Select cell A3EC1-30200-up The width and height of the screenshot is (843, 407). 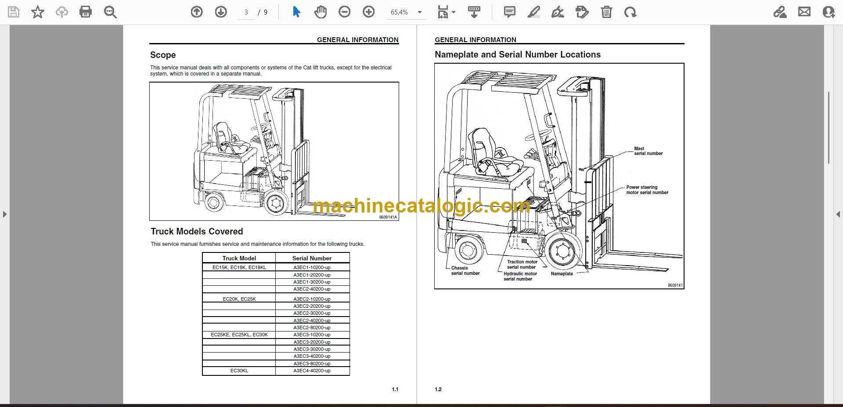pyautogui.click(x=312, y=282)
